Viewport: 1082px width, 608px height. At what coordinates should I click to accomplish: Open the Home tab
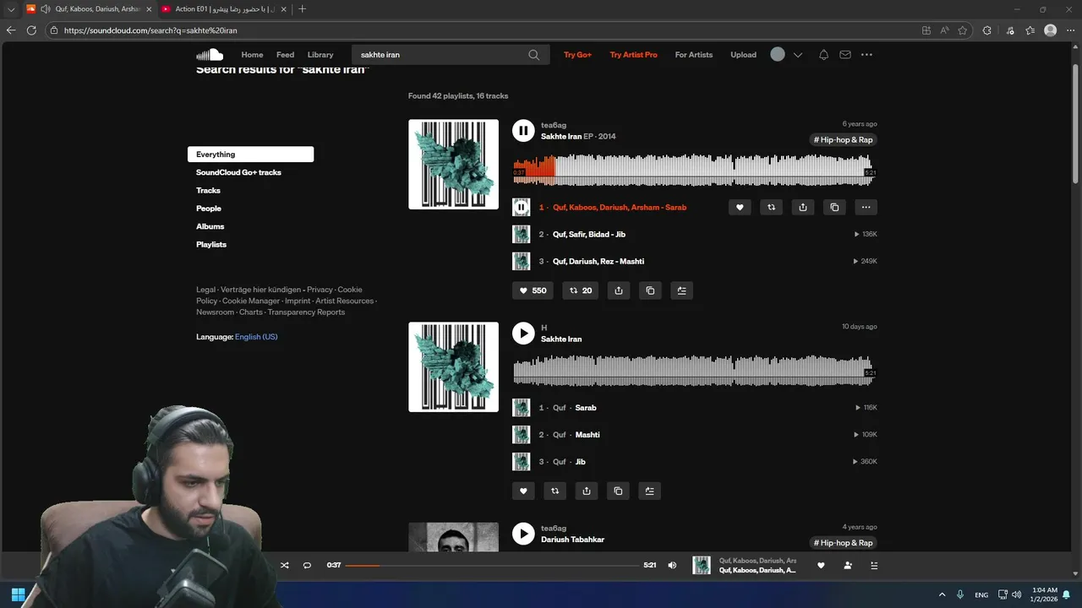[252, 55]
